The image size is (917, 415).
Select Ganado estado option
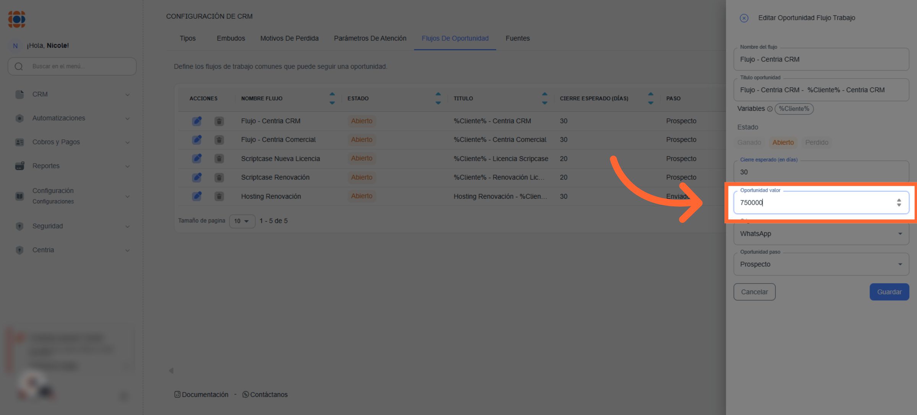pos(749,143)
